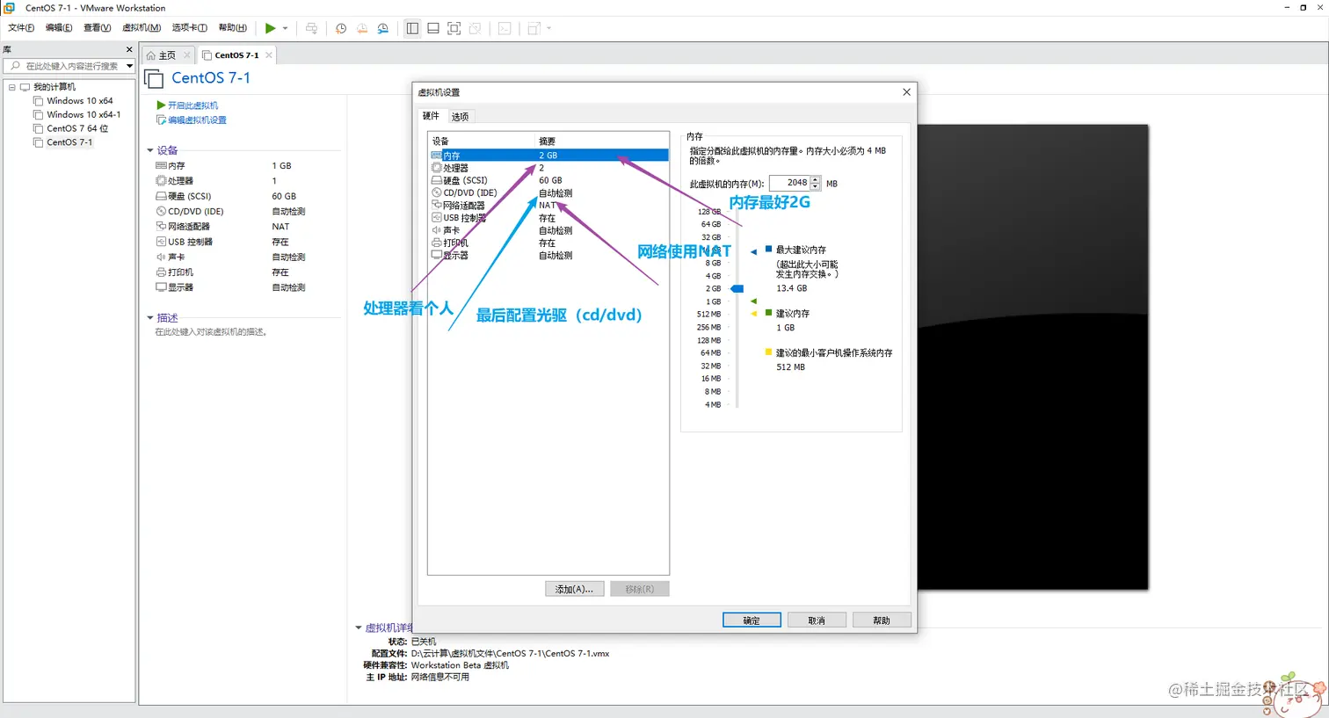
Task: Click the send Ctrl+Alt+Del toolbar icon
Action: [311, 28]
